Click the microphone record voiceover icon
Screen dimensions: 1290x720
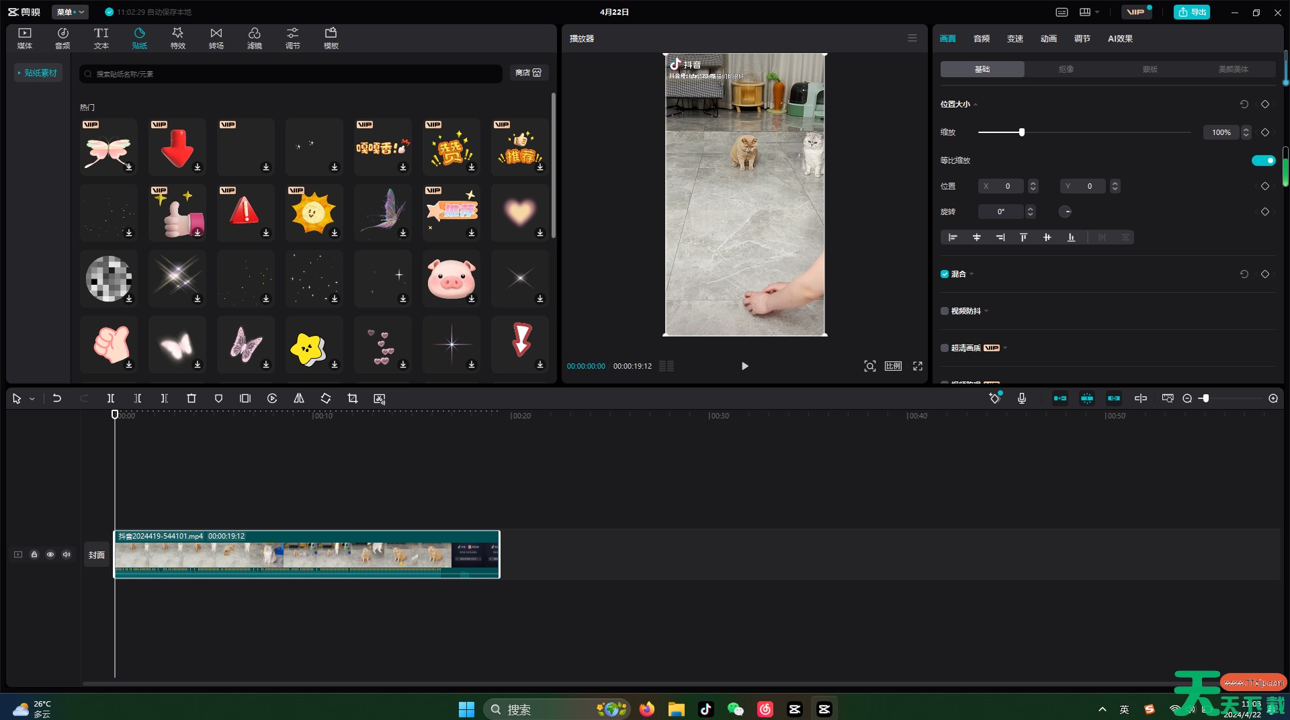tap(1021, 398)
